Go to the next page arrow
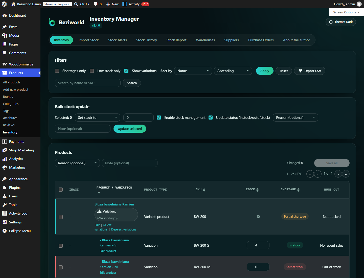The width and height of the screenshot is (364, 278). click(338, 174)
